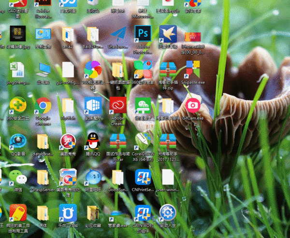
Task: Select the 360软件管家 icon with red badge
Action: coord(143,70)
